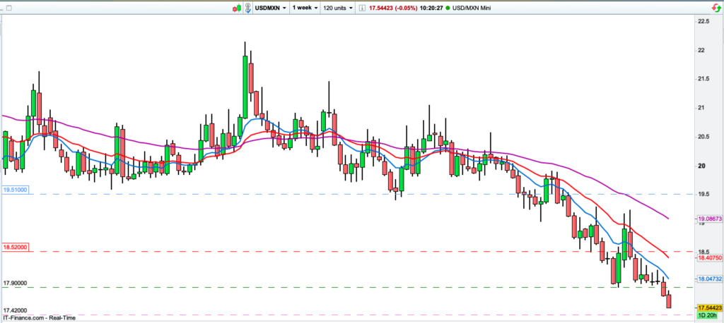
Task: Click the 17.42000 pink level label
Action: click(x=16, y=310)
